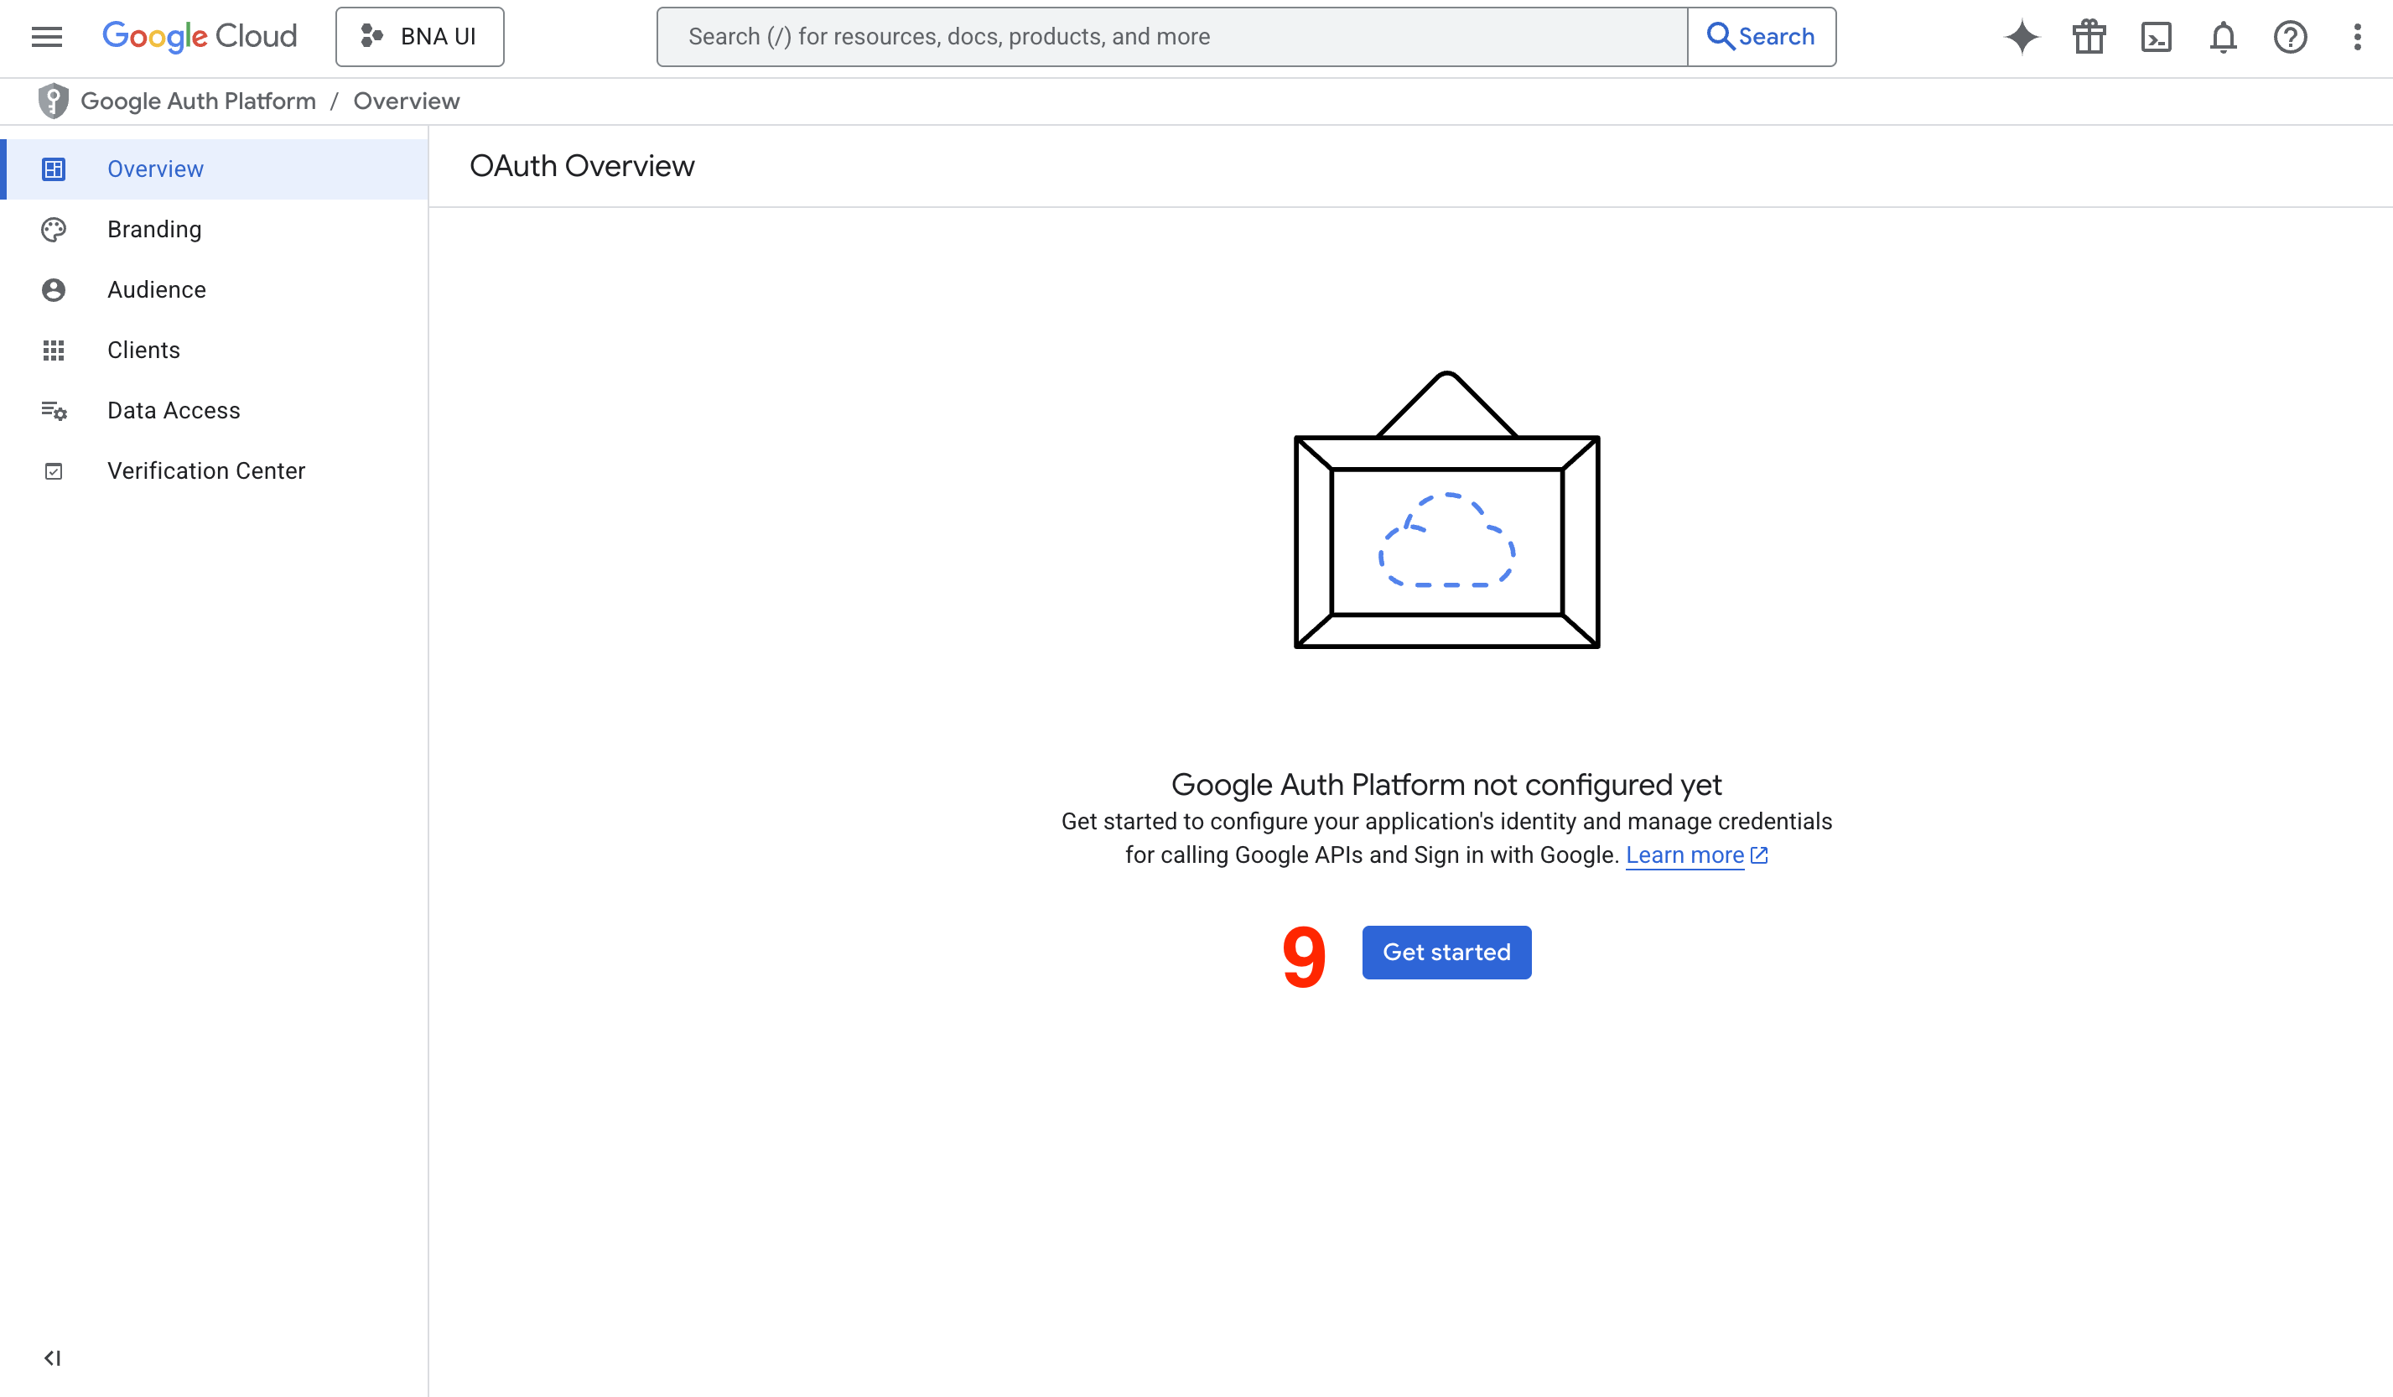Click the Branding palette icon

(53, 230)
